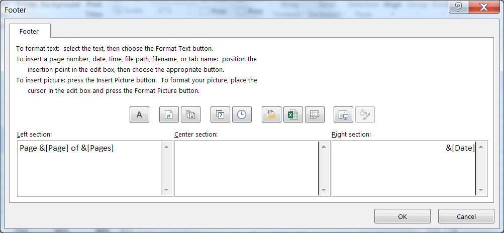Insert the Time clock icon
Screen dimensions: 504x233
pyautogui.click(x=242, y=114)
